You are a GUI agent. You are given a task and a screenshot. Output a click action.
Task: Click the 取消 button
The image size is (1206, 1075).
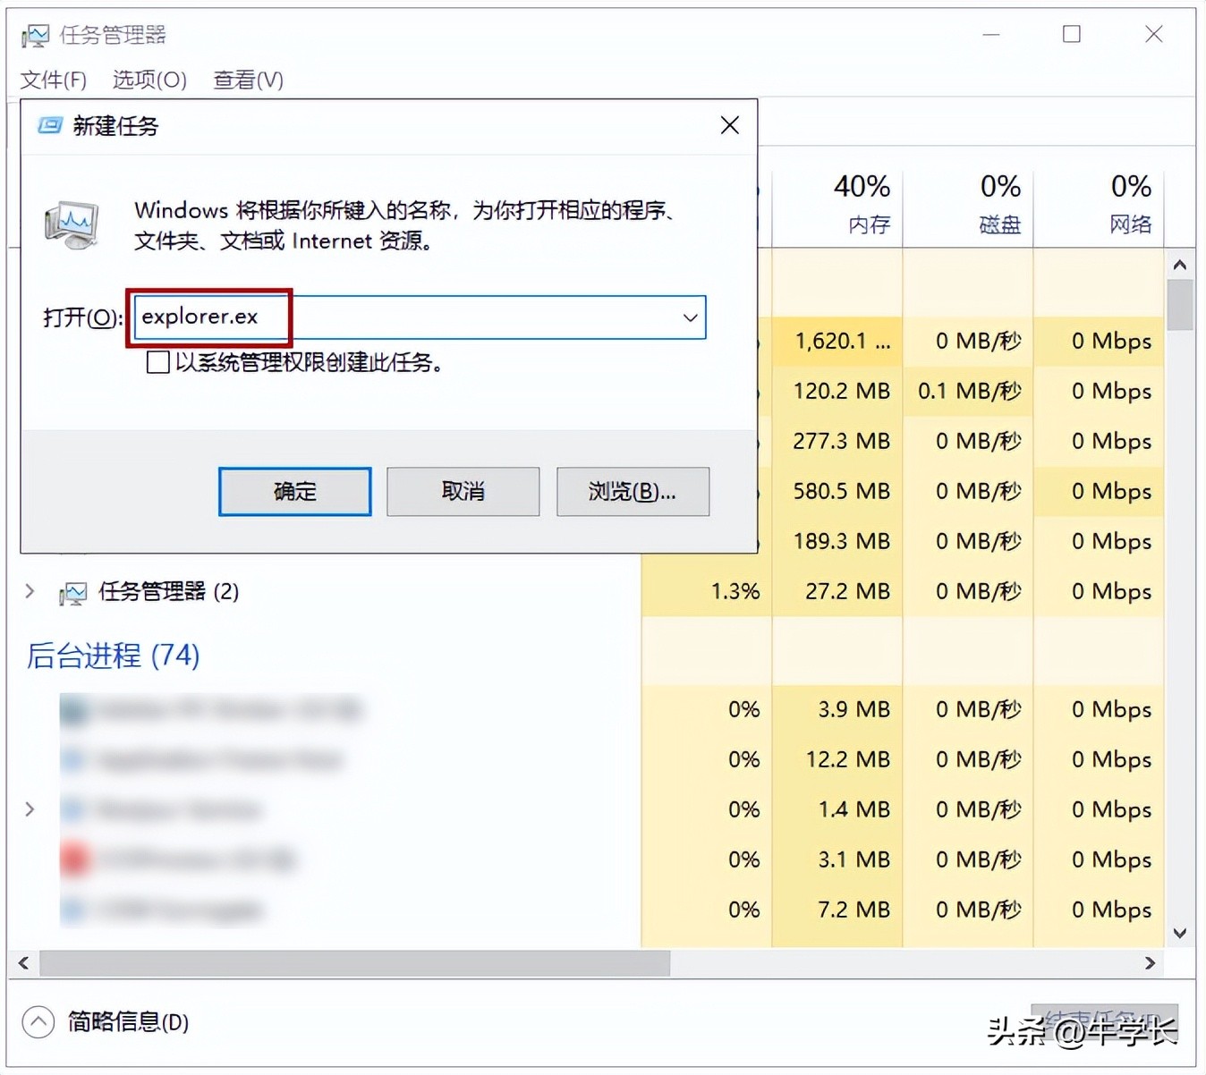[463, 491]
